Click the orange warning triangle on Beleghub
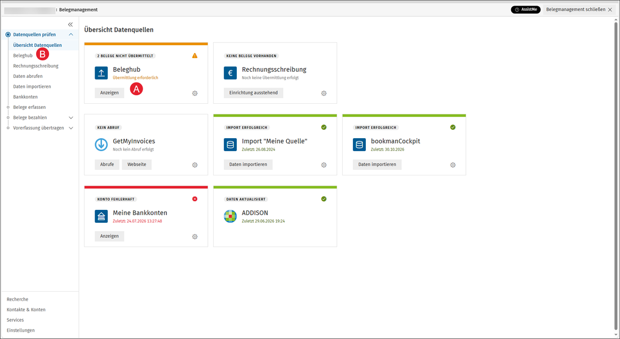Screen dimensions: 620x339 coord(195,56)
